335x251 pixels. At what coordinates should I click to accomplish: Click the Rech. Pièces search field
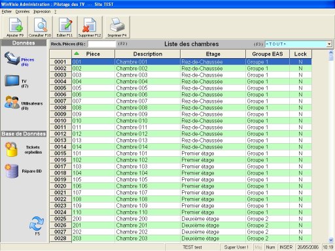coord(102,44)
